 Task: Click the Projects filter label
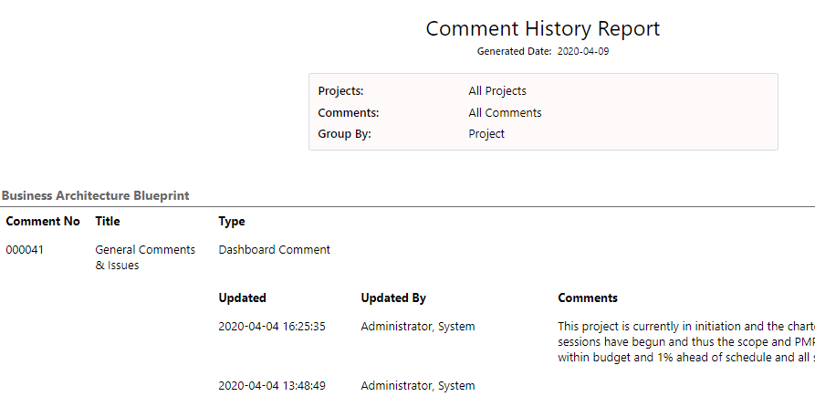pos(341,91)
